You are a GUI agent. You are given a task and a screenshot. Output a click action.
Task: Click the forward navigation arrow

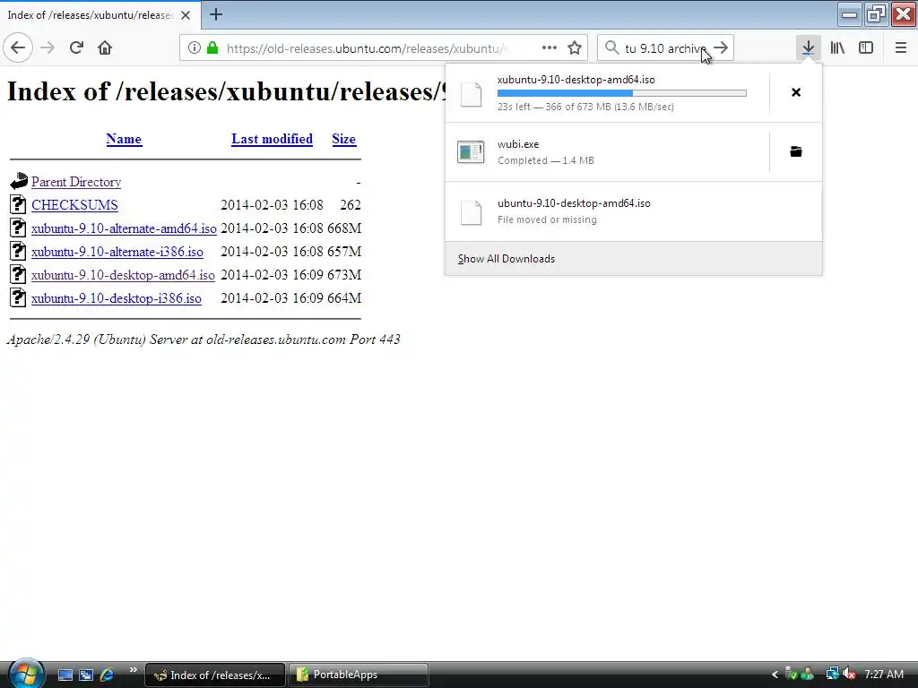tap(48, 47)
